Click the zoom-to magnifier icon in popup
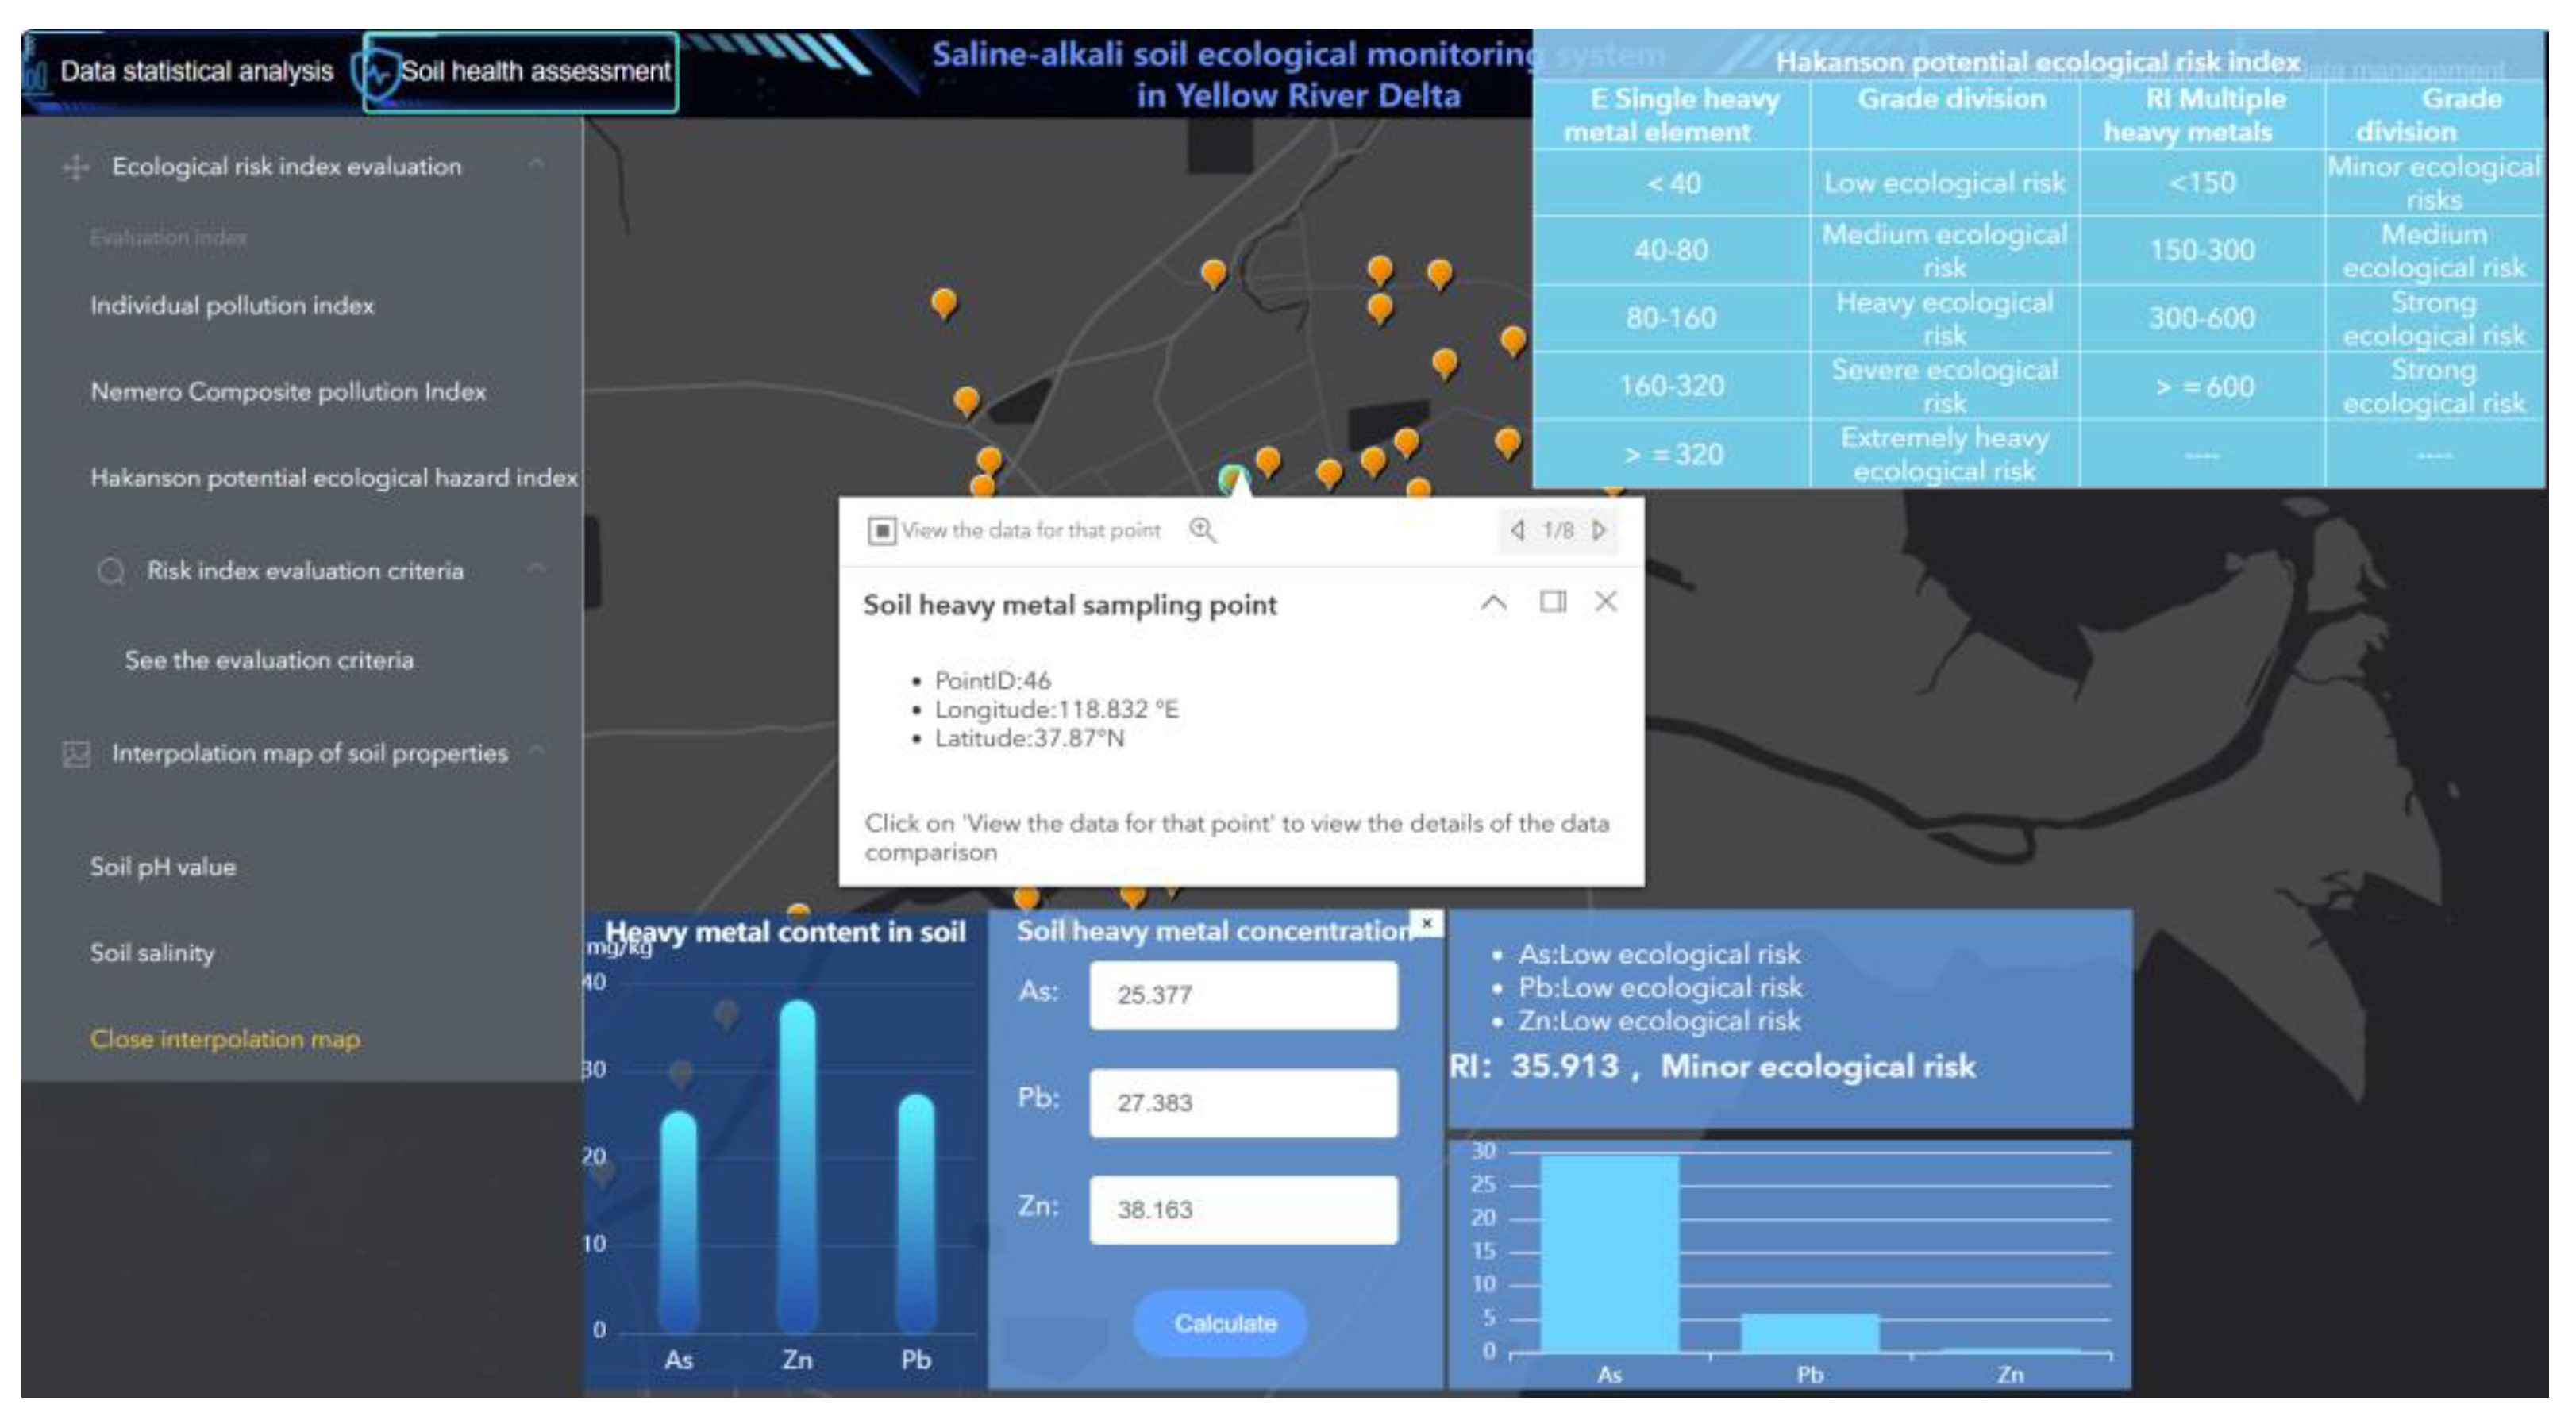 (1202, 531)
